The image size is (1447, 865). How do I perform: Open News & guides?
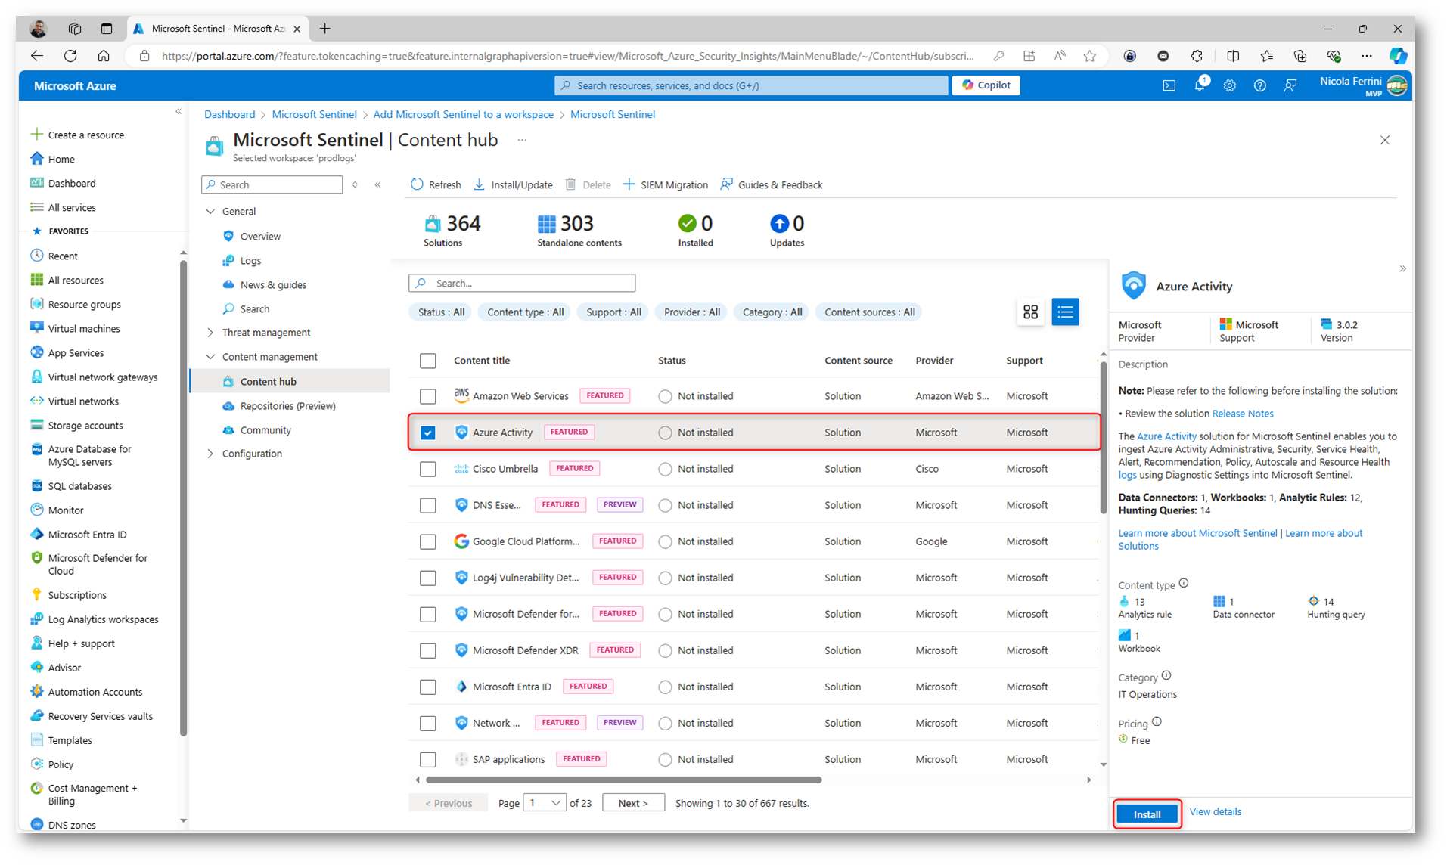(273, 285)
